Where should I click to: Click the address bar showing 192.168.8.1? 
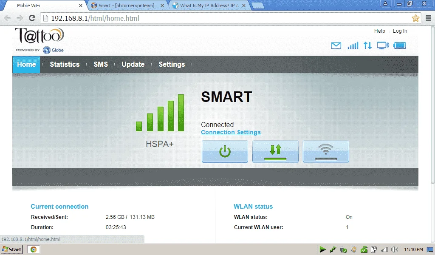click(230, 18)
